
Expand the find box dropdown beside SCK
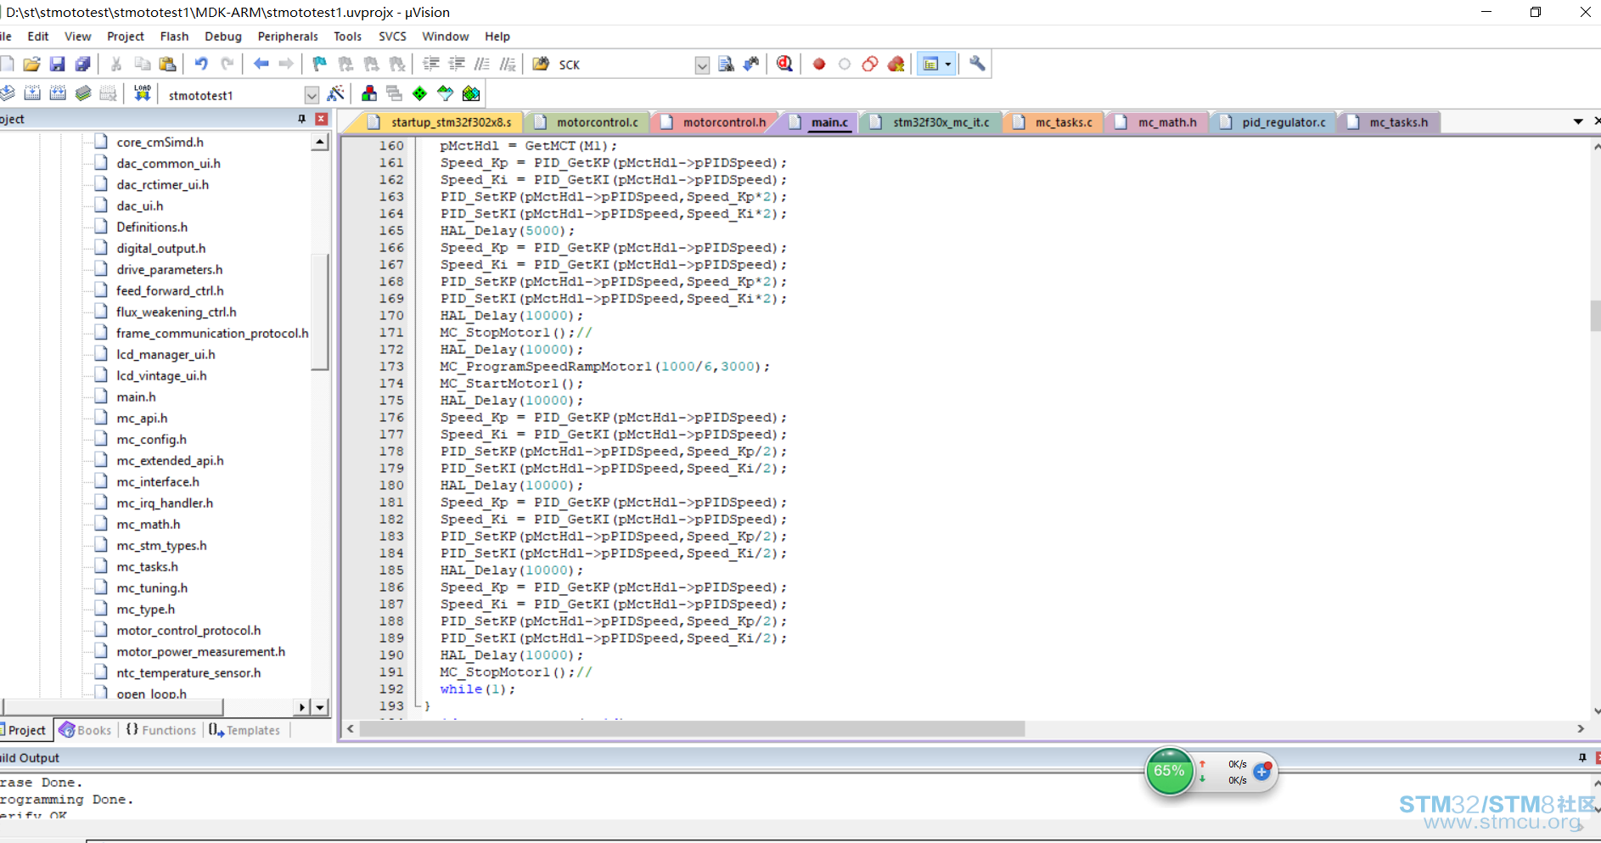tap(702, 65)
